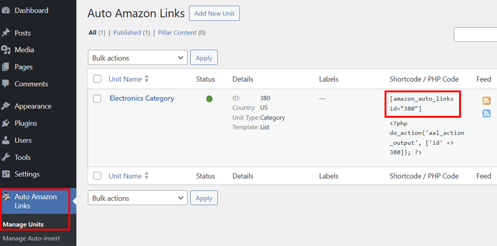Click the Tools wrench icon
Screen dimensions: 497x246
tap(6, 157)
